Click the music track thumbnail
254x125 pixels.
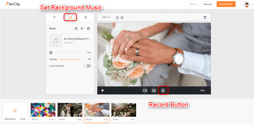55,41
